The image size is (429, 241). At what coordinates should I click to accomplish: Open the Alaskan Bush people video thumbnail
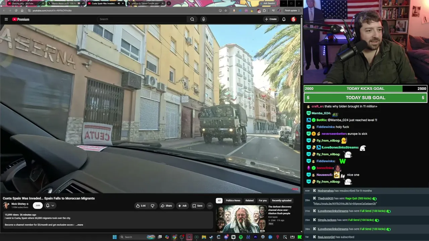pos(242,219)
